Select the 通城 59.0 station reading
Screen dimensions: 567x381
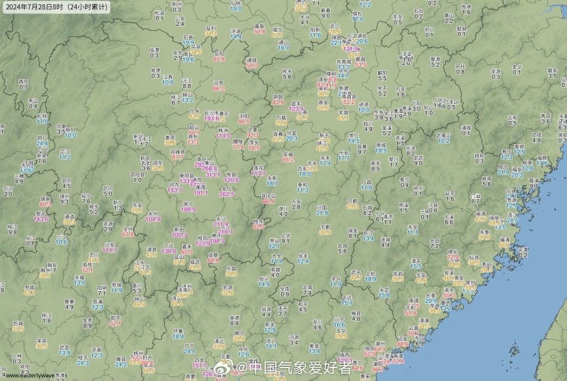coord(252,63)
